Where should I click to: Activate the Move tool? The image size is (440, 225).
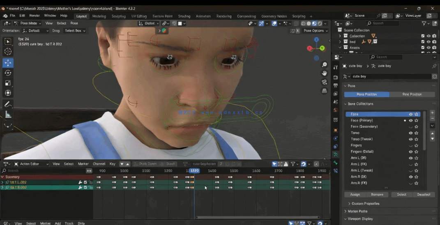pyautogui.click(x=8, y=63)
